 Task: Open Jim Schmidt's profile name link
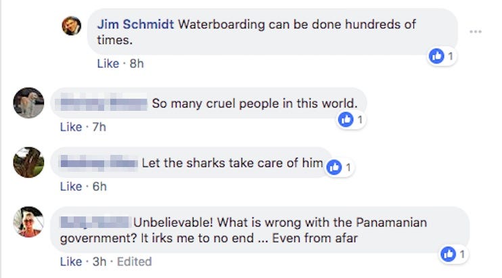(x=135, y=24)
